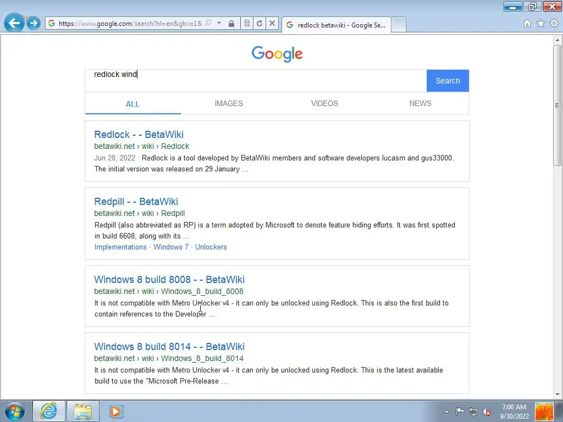The height and width of the screenshot is (422, 563).
Task: Switch to the ALL results tab
Action: pyautogui.click(x=133, y=104)
